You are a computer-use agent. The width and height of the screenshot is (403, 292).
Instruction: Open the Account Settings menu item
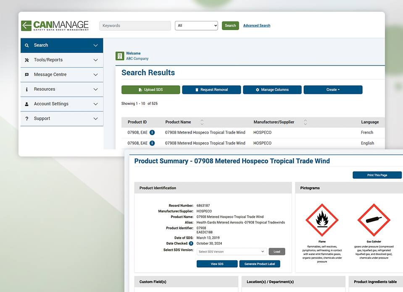click(62, 104)
